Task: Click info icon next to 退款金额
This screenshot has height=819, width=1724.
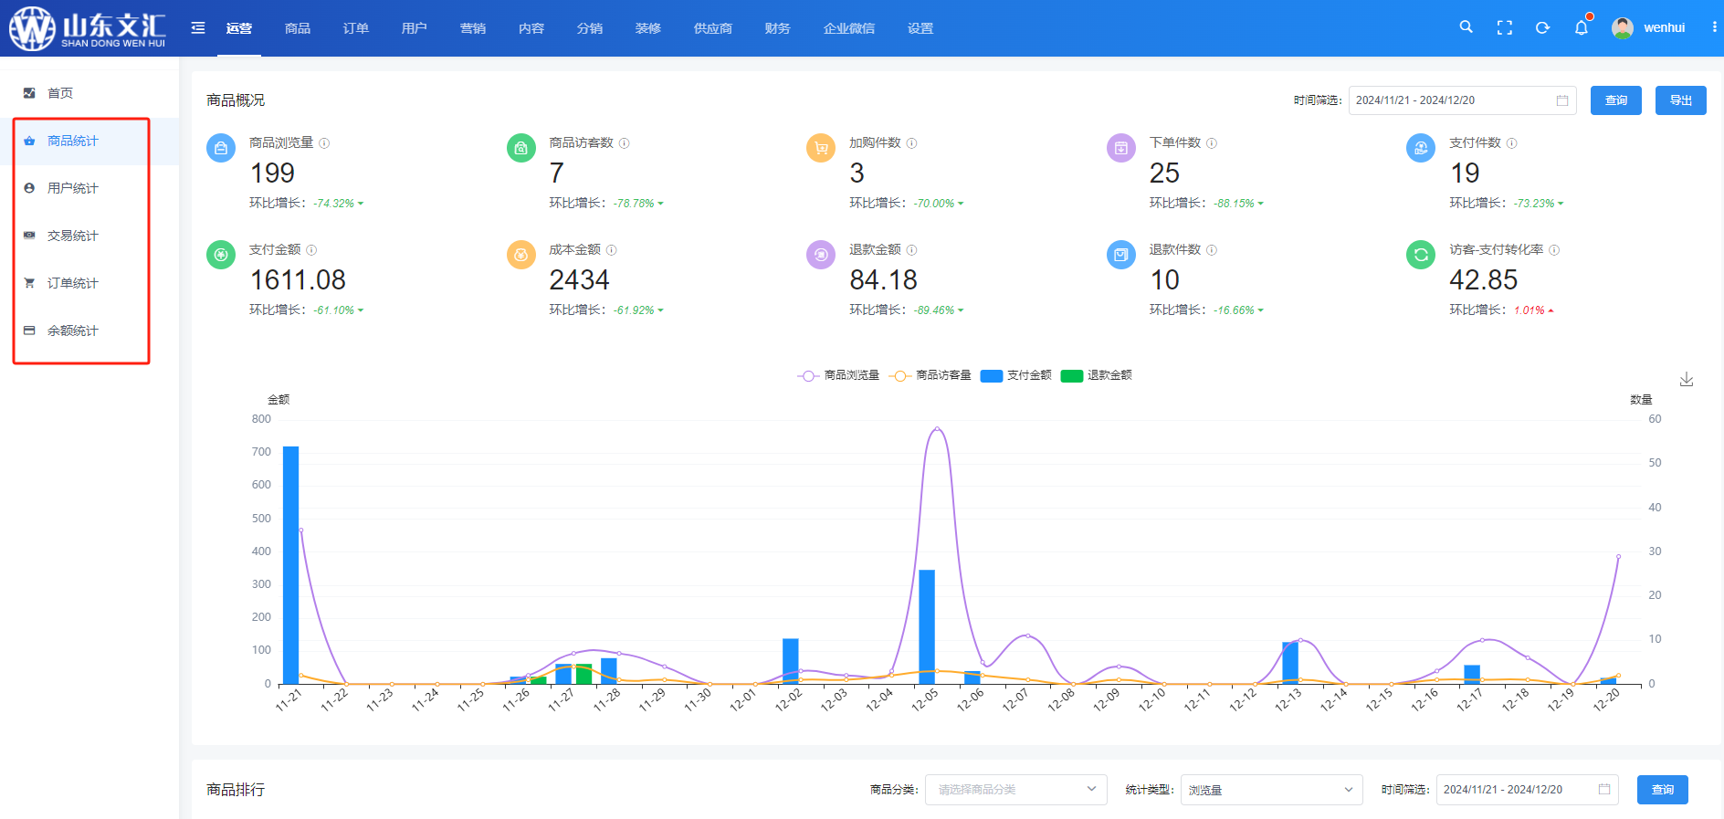Action: click(x=911, y=250)
